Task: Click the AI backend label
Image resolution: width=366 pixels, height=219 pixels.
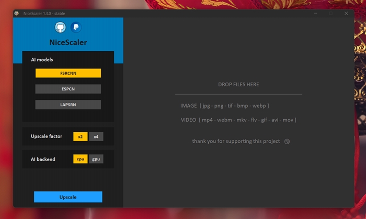Action: coord(43,159)
